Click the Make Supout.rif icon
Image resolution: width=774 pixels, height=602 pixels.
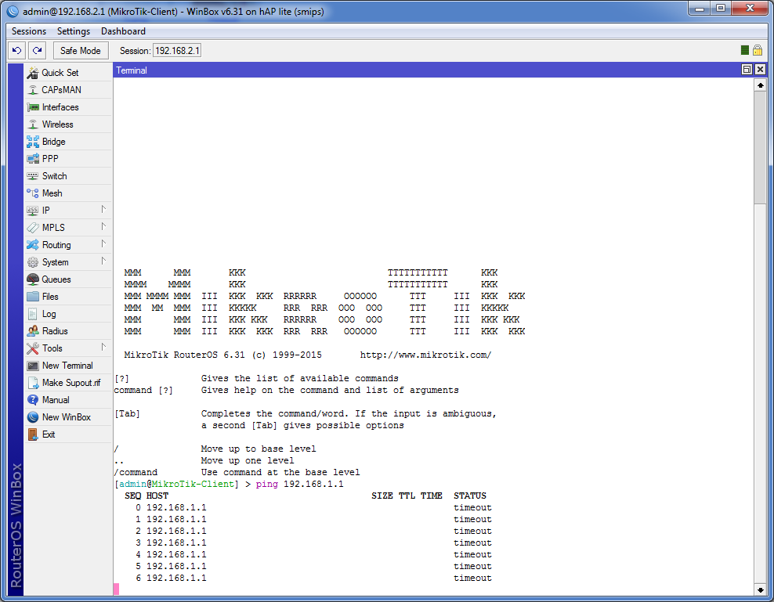33,383
